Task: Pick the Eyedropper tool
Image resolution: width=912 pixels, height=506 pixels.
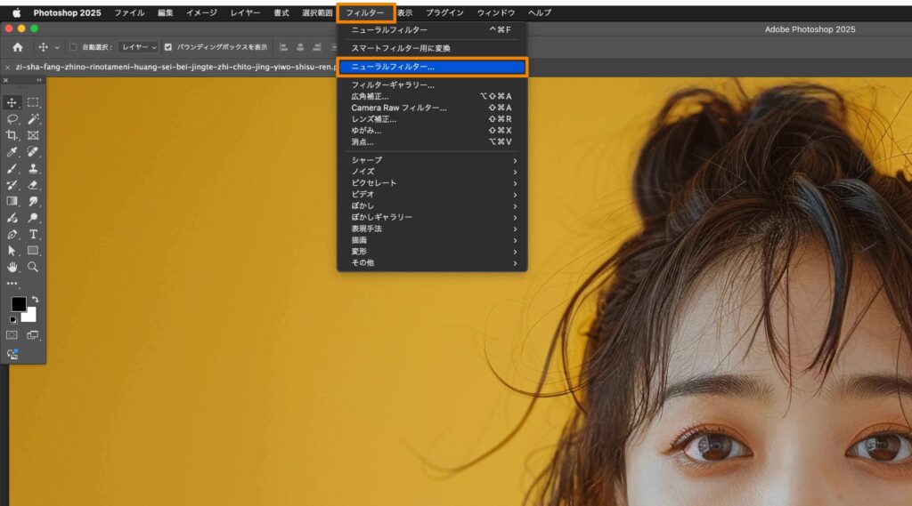Action: [x=12, y=152]
